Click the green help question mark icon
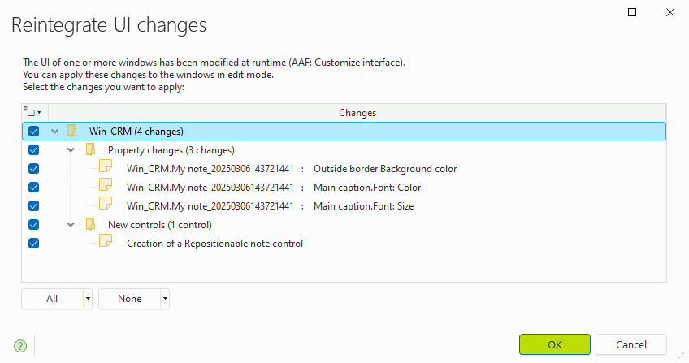The width and height of the screenshot is (689, 363). 20,346
